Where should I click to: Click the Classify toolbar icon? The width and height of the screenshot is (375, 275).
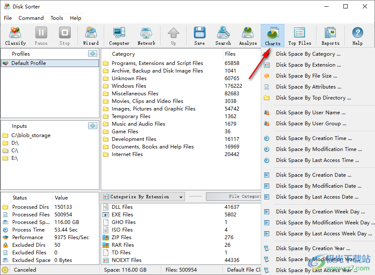click(x=15, y=35)
